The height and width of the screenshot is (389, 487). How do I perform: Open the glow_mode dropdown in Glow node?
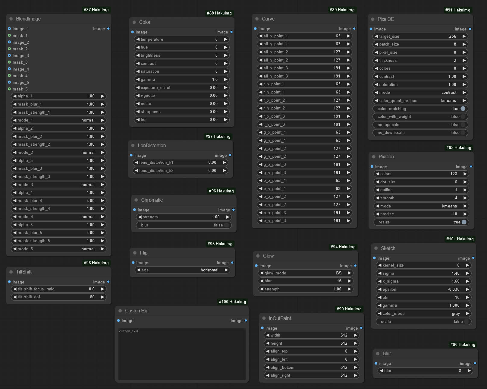click(305, 273)
